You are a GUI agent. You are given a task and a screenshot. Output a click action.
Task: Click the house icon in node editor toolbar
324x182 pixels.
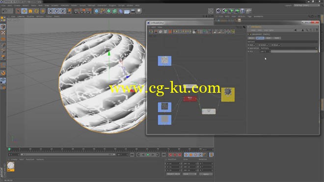click(x=161, y=31)
